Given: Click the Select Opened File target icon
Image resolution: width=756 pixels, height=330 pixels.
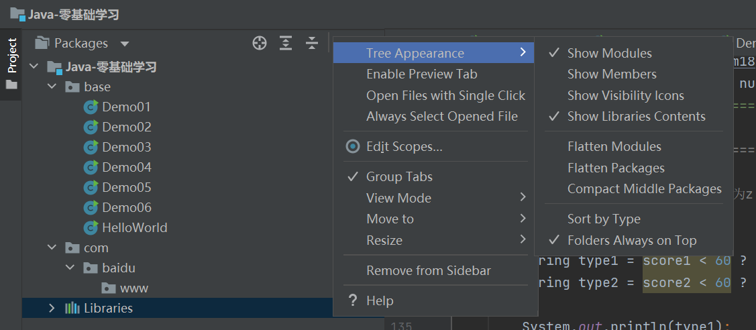Looking at the screenshot, I should pos(260,44).
